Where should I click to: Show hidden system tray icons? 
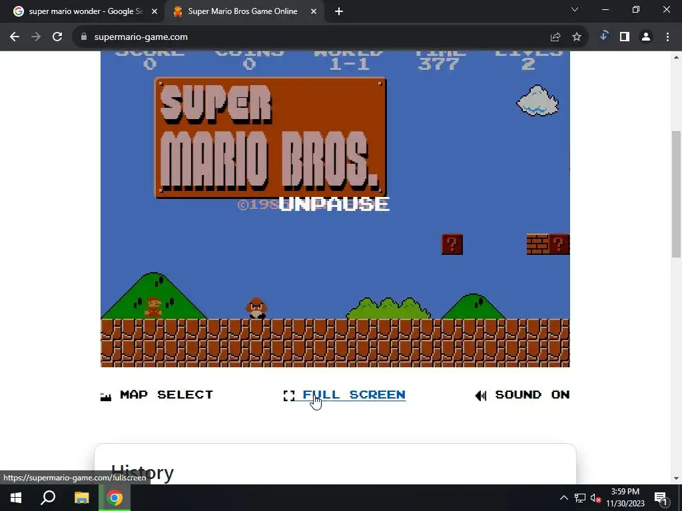point(563,498)
